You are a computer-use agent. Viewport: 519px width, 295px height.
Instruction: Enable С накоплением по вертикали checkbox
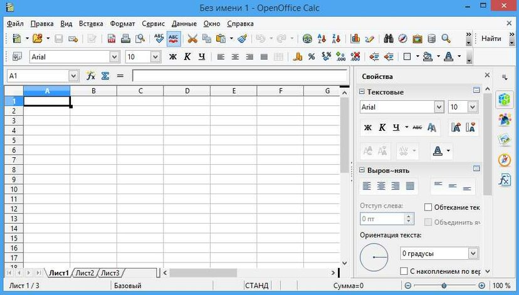point(404,271)
